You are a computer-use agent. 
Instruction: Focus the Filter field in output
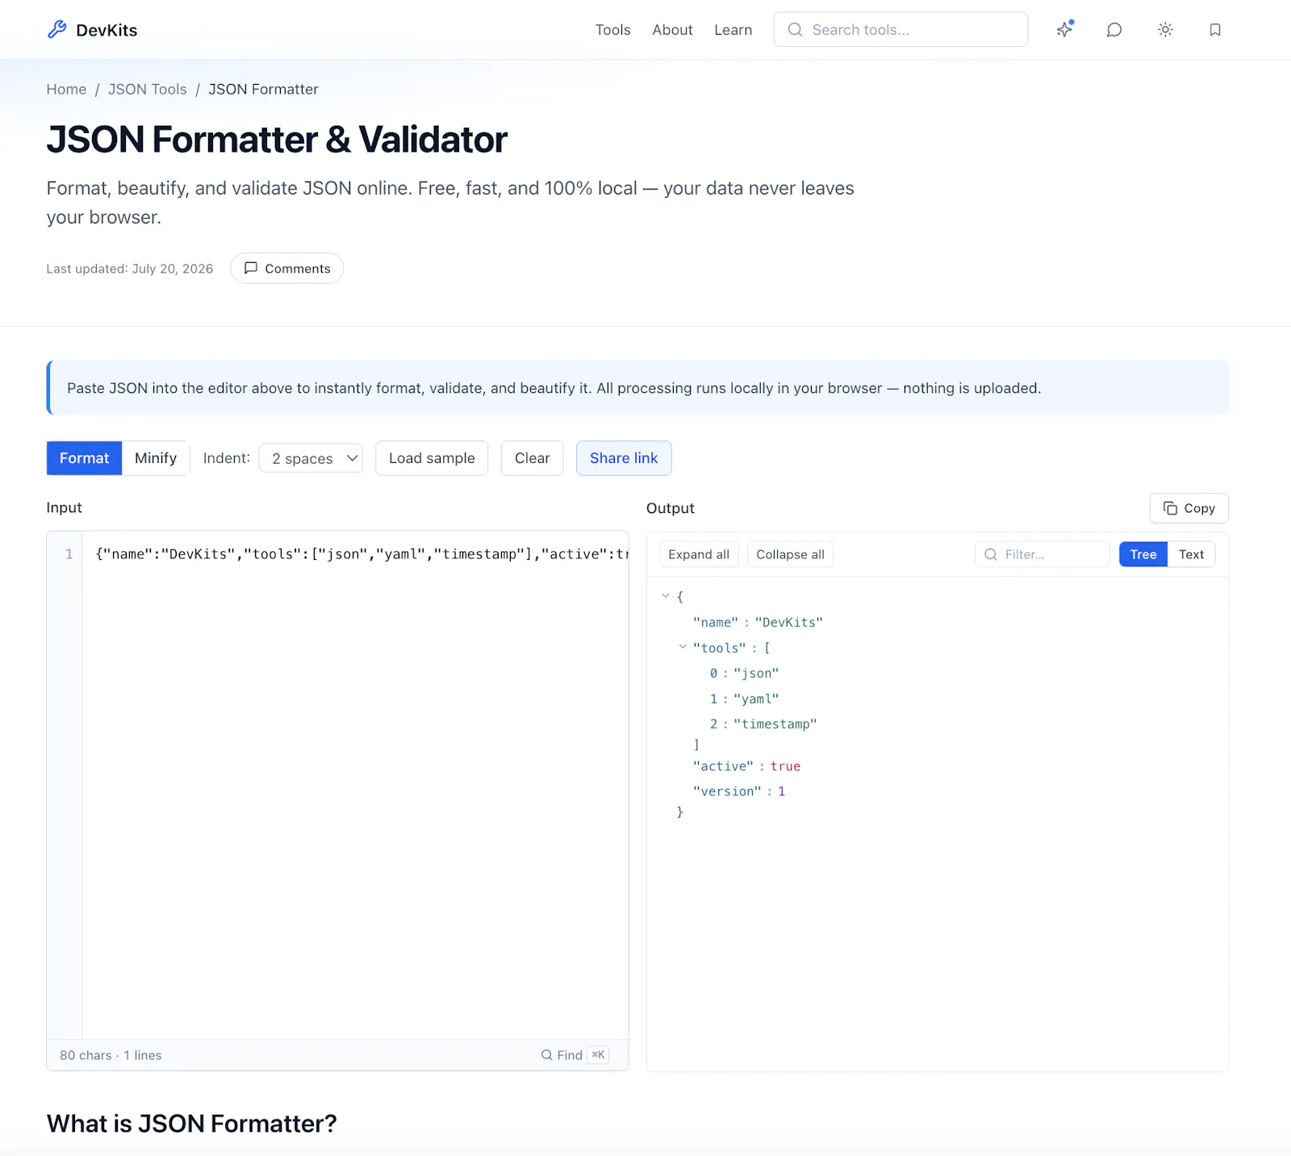coord(1042,554)
